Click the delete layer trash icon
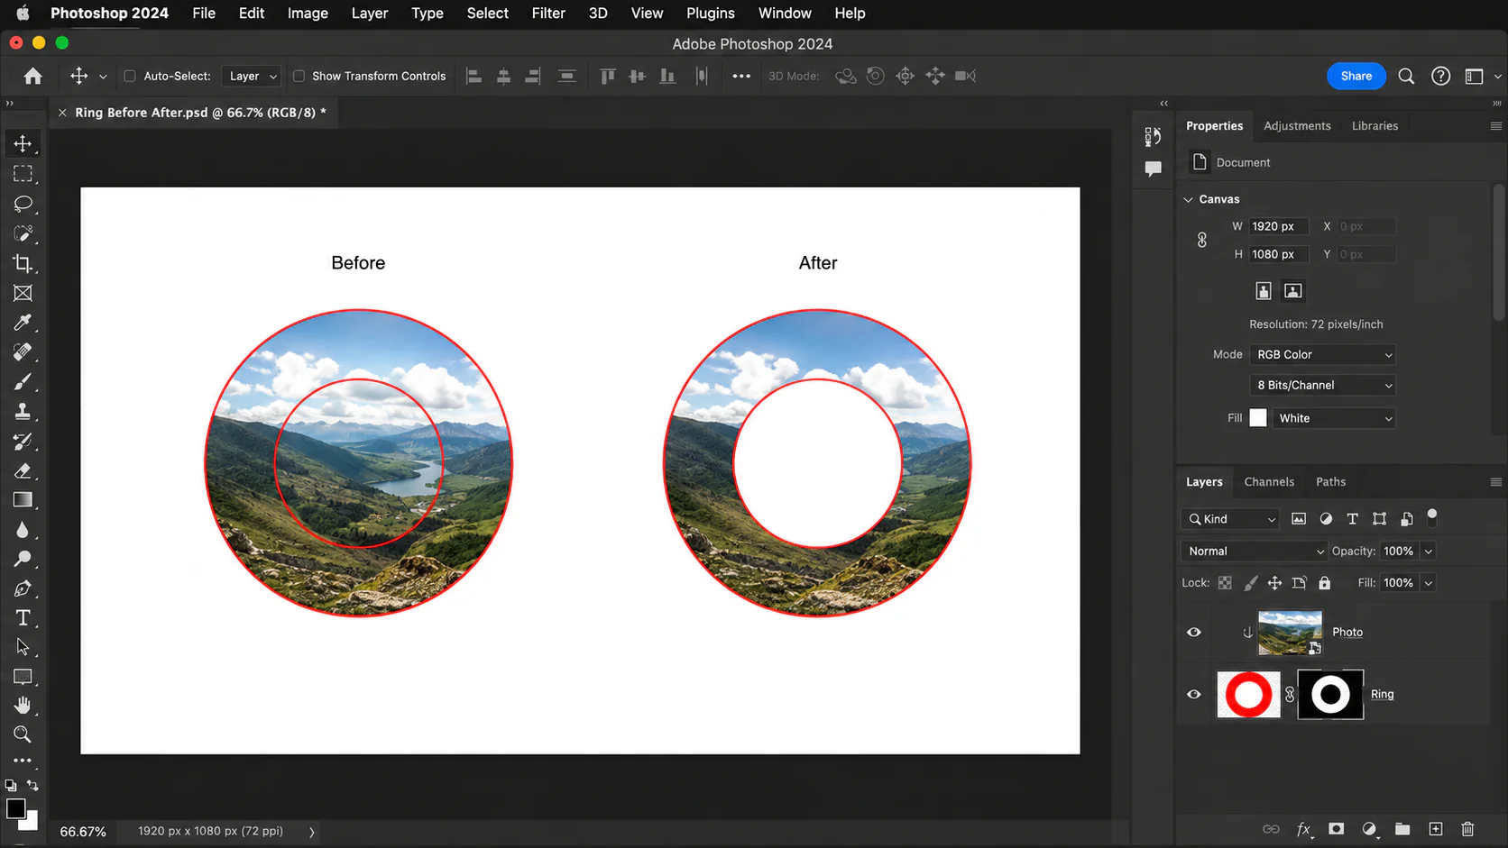 click(1468, 829)
